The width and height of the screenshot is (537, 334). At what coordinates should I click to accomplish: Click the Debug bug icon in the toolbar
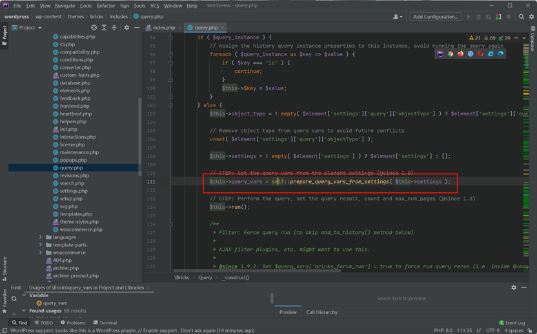(x=478, y=17)
